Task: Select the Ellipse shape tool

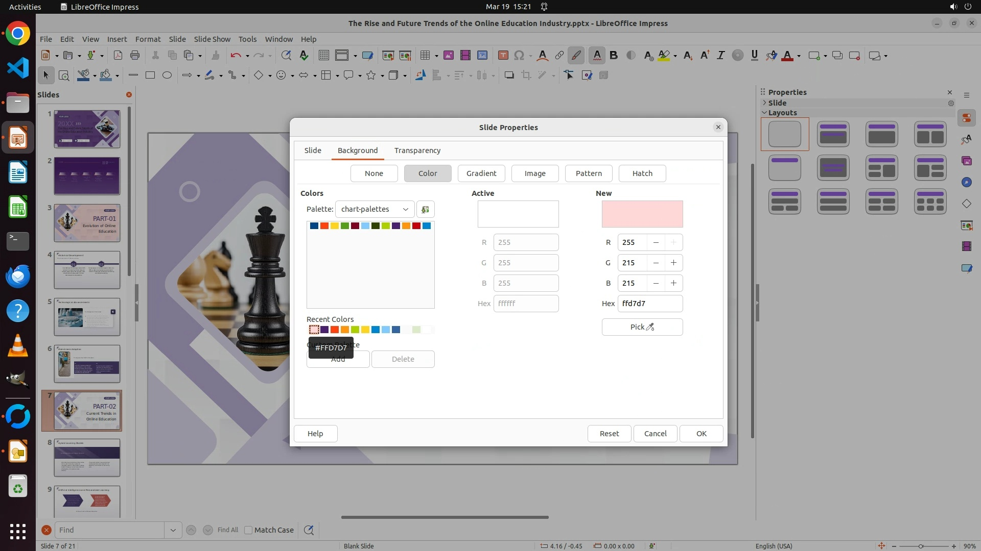Action: point(167,75)
